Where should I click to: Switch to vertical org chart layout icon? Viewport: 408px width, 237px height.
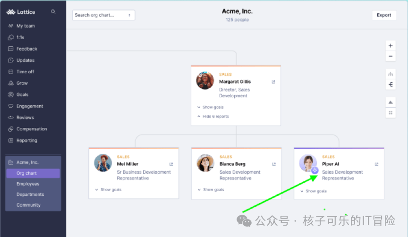point(391,74)
